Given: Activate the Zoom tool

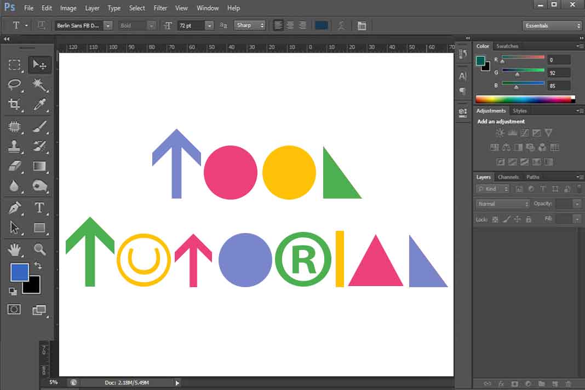Looking at the screenshot, I should click(x=40, y=250).
